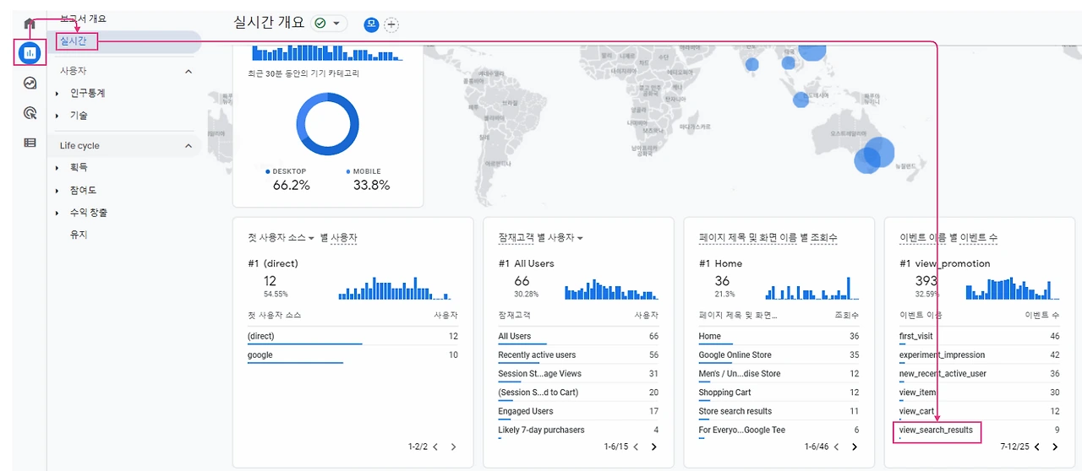
Task: Select Men's / Un...dise Store row
Action: (x=779, y=374)
